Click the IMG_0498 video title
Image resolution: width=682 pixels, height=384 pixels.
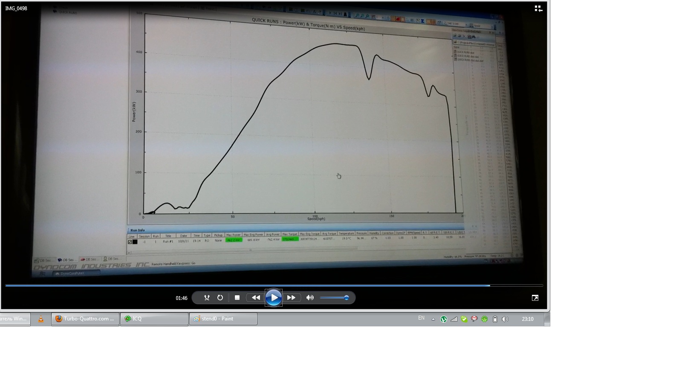point(16,9)
